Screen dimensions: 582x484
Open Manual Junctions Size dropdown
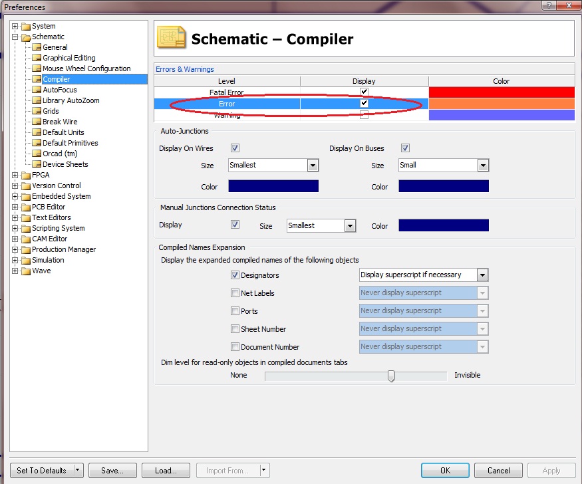[x=350, y=226]
